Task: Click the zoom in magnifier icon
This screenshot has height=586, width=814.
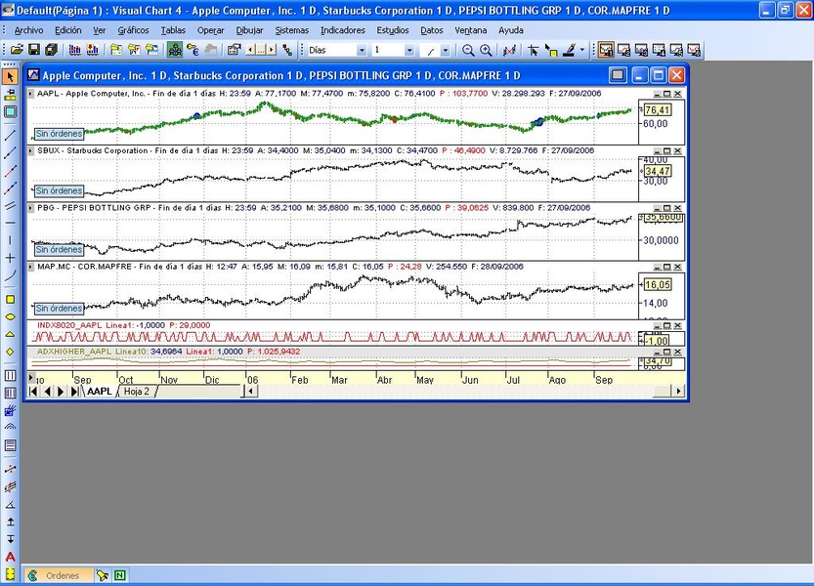Action: (486, 51)
